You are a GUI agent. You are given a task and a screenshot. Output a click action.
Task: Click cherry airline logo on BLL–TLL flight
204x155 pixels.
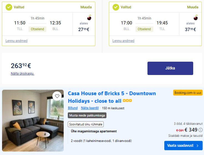pyautogui.click(x=196, y=17)
